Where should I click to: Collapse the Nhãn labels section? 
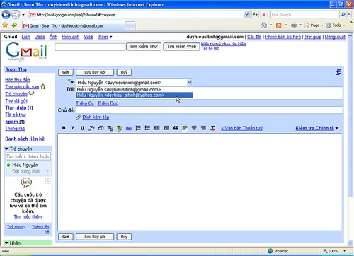tap(6, 243)
